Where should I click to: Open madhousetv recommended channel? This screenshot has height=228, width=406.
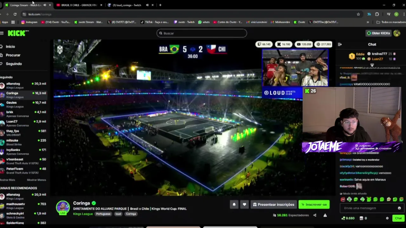[23, 206]
